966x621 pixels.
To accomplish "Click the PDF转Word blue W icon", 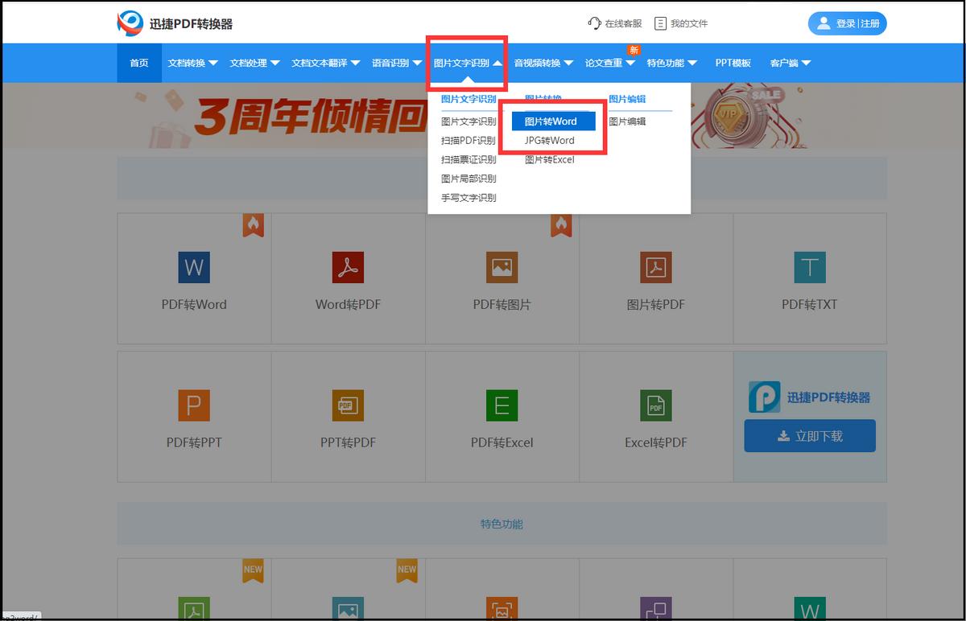I will 193,268.
